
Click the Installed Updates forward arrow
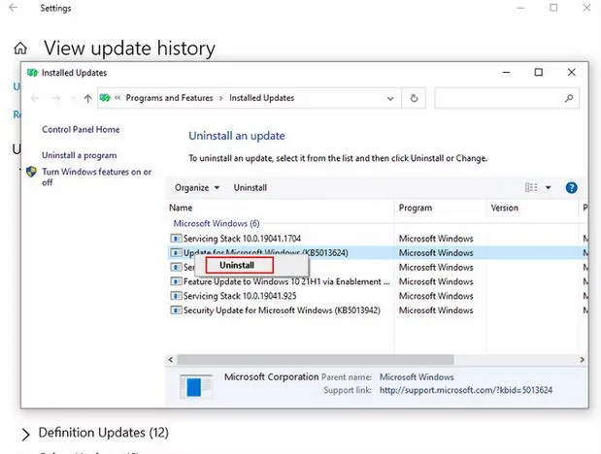click(56, 98)
